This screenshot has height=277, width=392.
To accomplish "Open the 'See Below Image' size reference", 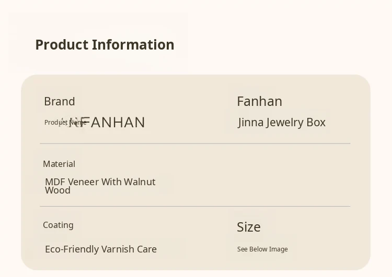I will (x=262, y=249).
